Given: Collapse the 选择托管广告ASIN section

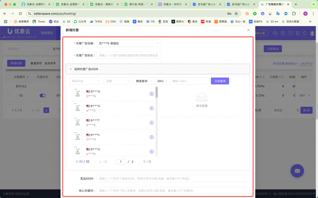Looking at the screenshot, I should click(x=70, y=69).
